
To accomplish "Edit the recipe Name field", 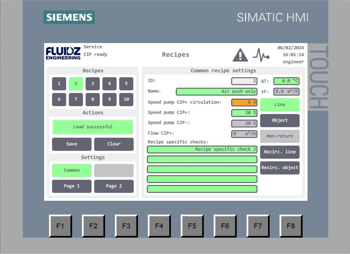I will (216, 92).
